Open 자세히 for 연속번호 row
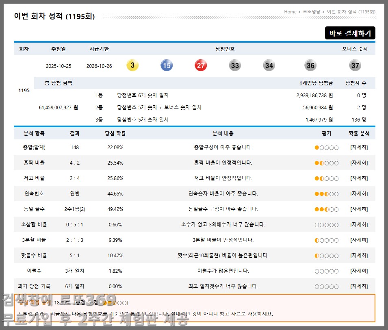The width and height of the screenshot is (388, 330). 359,193
